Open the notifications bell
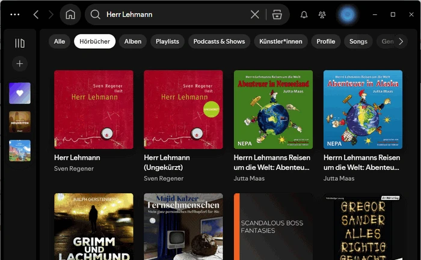This screenshot has width=421, height=260. [304, 14]
